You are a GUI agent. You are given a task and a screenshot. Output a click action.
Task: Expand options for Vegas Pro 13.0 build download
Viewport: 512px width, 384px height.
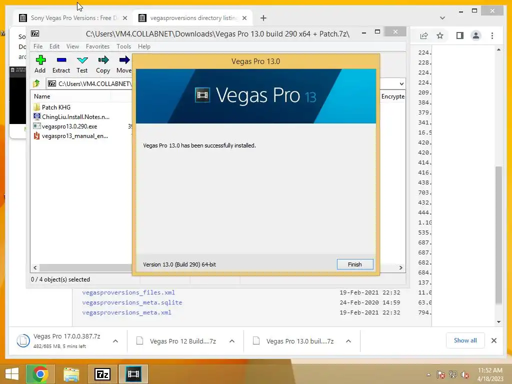tap(348, 341)
